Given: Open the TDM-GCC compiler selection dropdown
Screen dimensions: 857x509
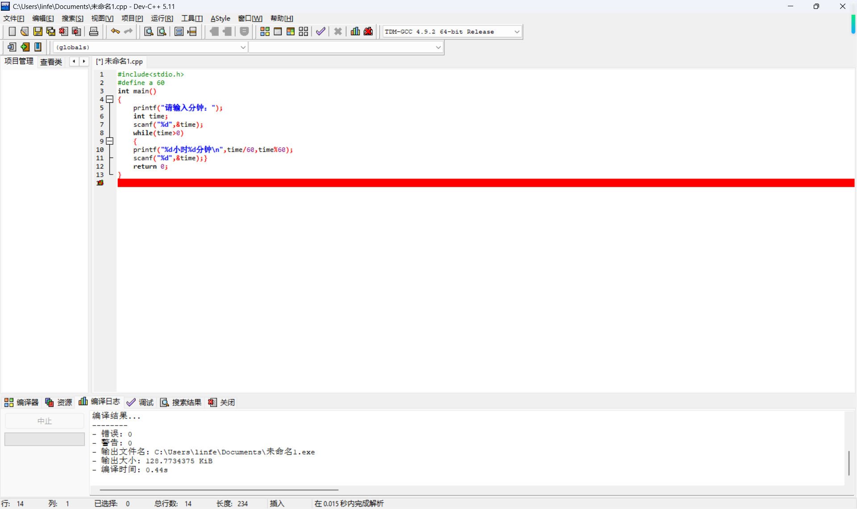Looking at the screenshot, I should [517, 32].
